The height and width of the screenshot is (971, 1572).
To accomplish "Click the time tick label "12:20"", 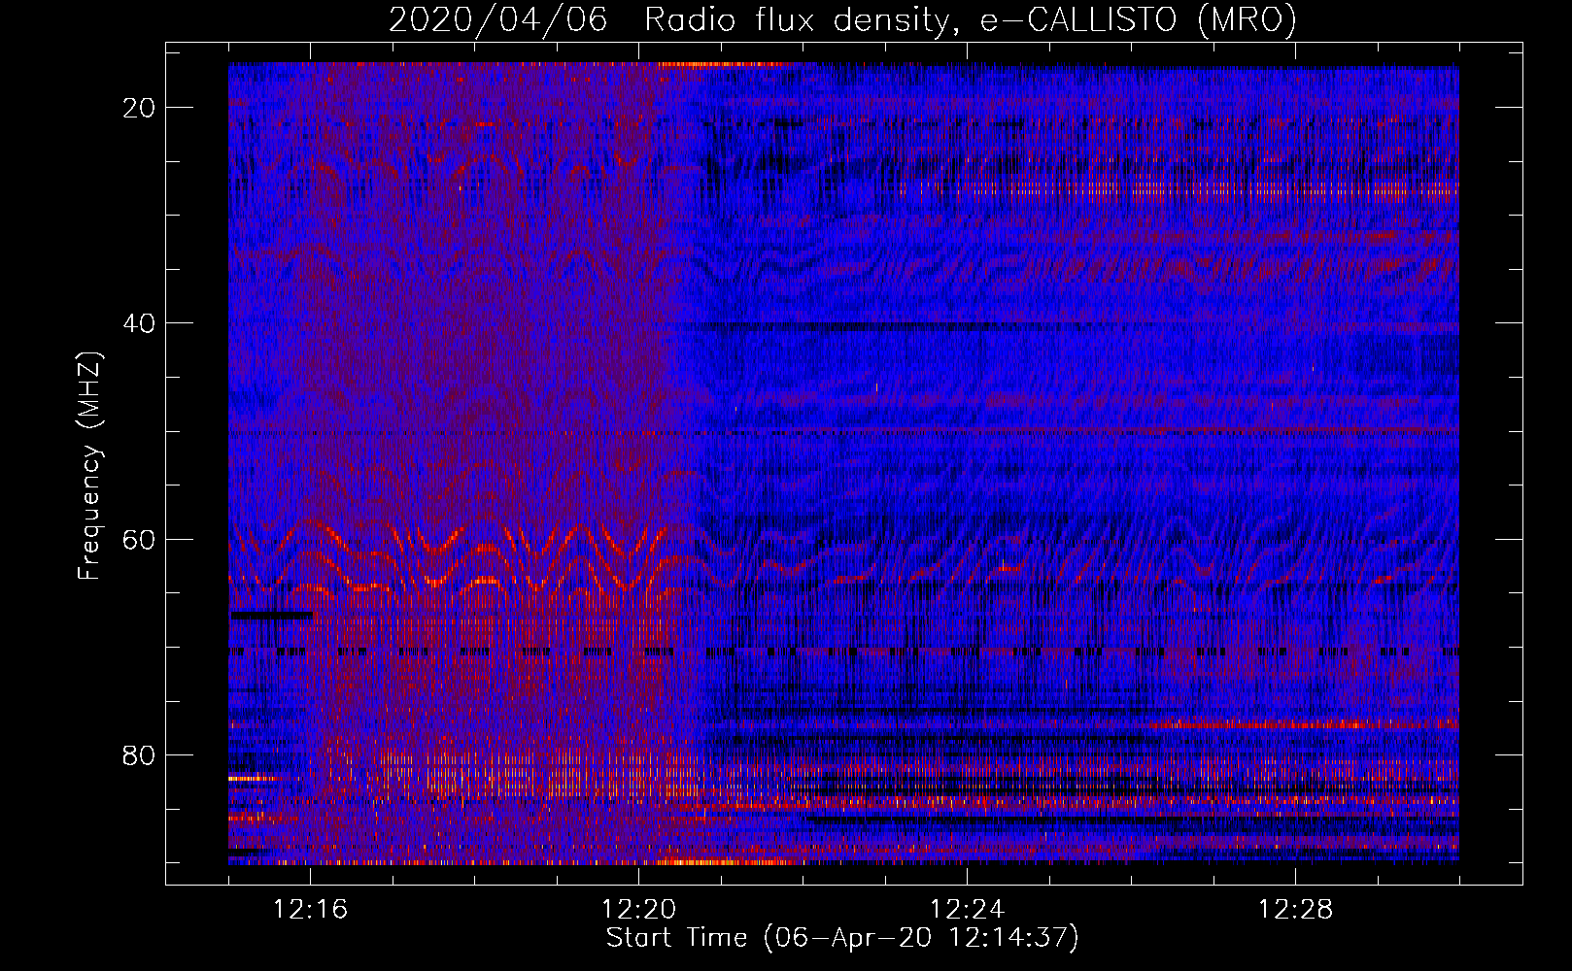I will [638, 910].
